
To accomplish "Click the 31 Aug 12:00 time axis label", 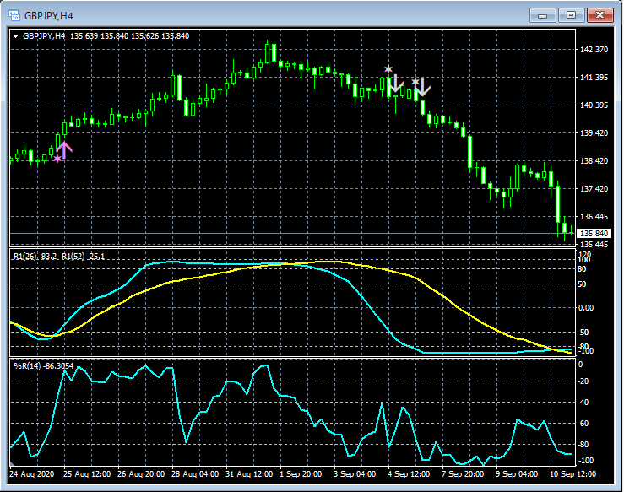I will tap(249, 474).
